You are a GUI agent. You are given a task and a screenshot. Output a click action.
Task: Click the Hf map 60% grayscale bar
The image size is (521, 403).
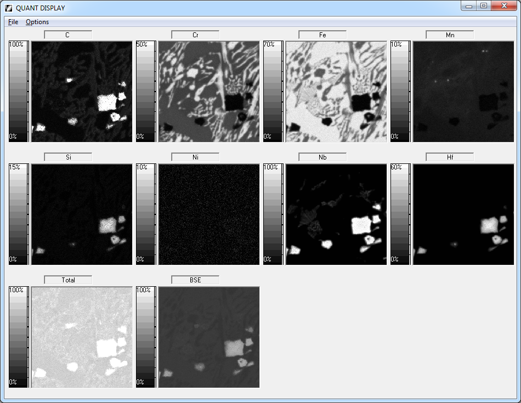tap(400, 214)
